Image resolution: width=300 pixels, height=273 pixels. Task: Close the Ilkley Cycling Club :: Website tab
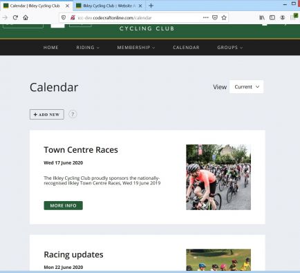[140, 6]
